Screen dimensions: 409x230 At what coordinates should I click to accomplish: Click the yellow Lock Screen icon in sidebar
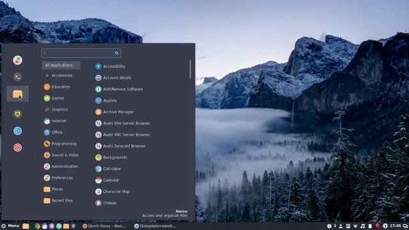[x=17, y=114]
